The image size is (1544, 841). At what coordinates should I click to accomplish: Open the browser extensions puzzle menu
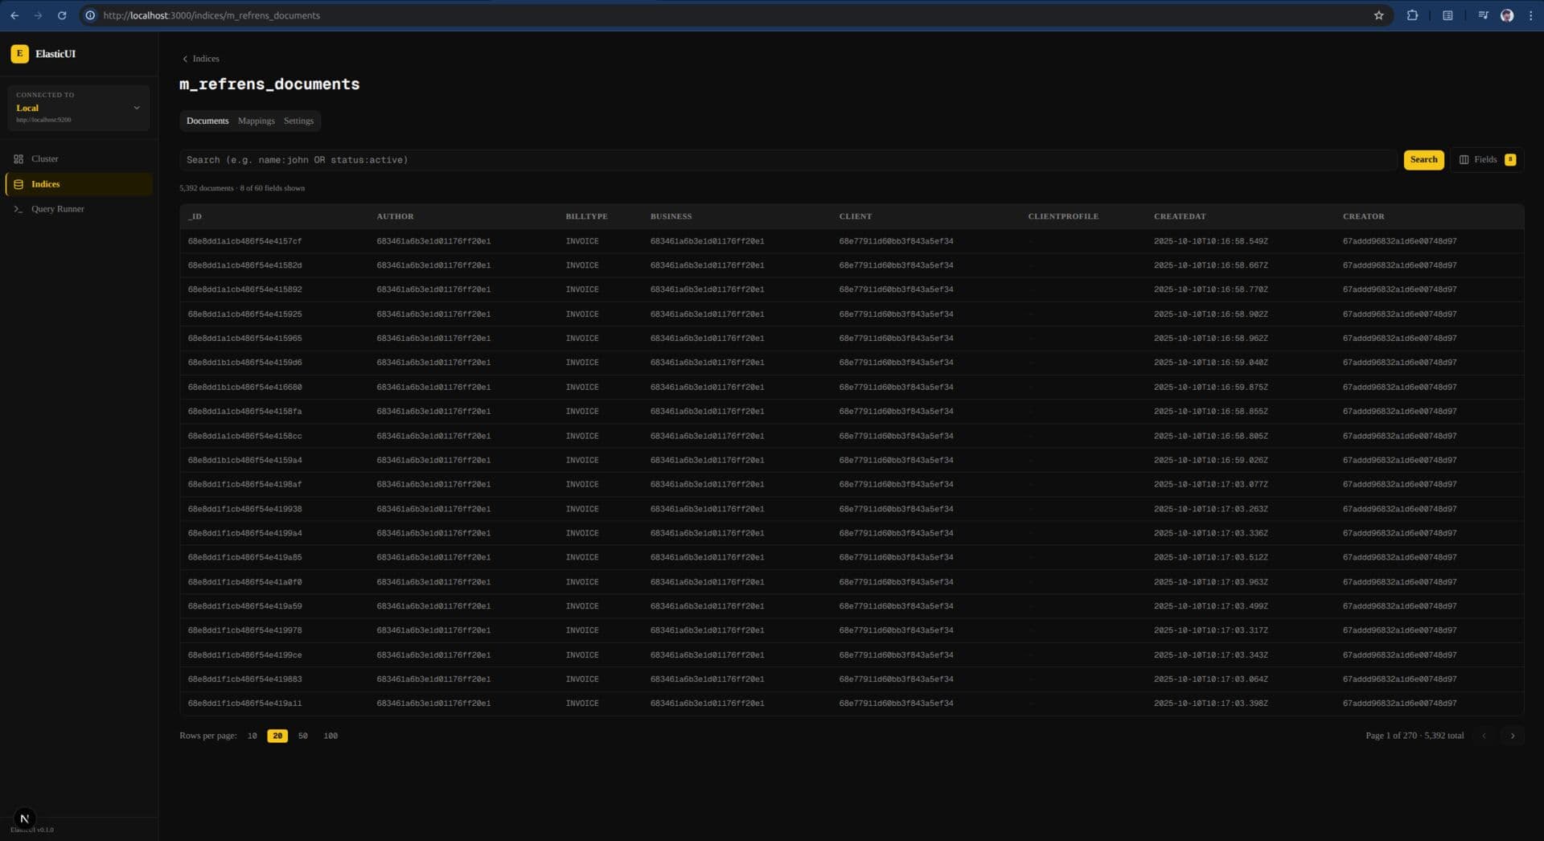coord(1413,14)
